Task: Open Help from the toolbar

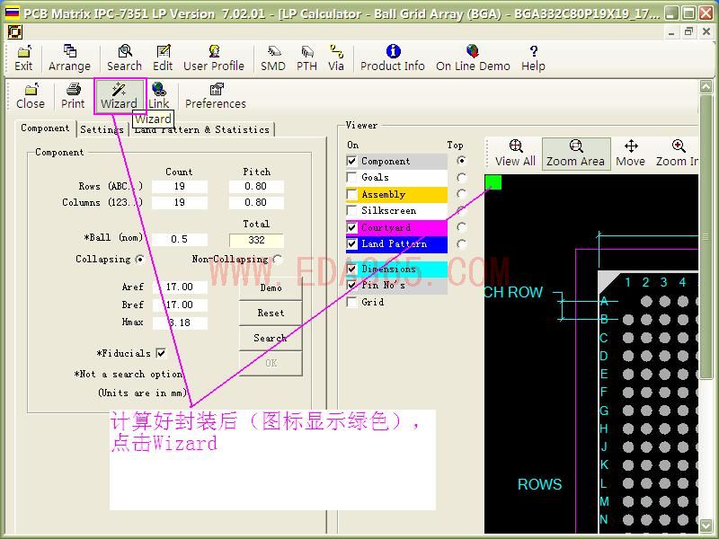Action: click(533, 58)
